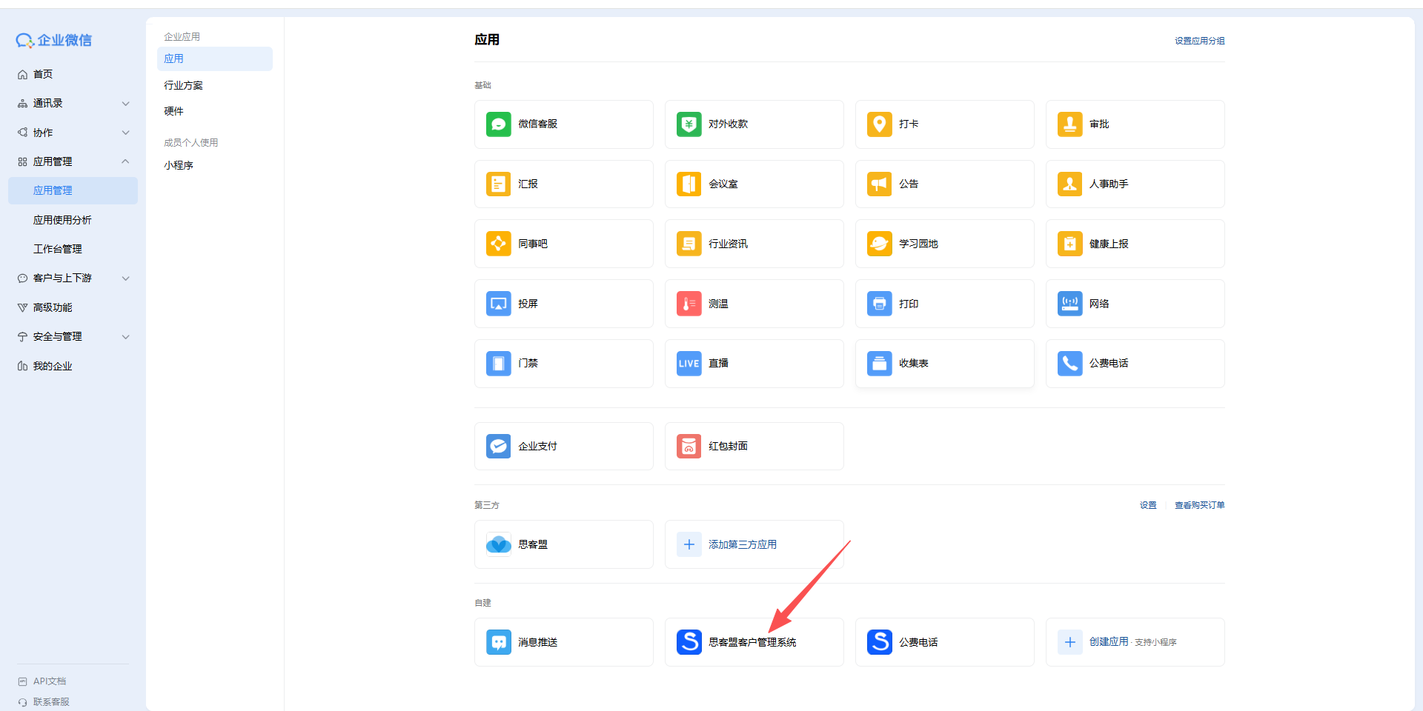Open the 思客盟 third-party app icon
1423x711 pixels.
[498, 544]
